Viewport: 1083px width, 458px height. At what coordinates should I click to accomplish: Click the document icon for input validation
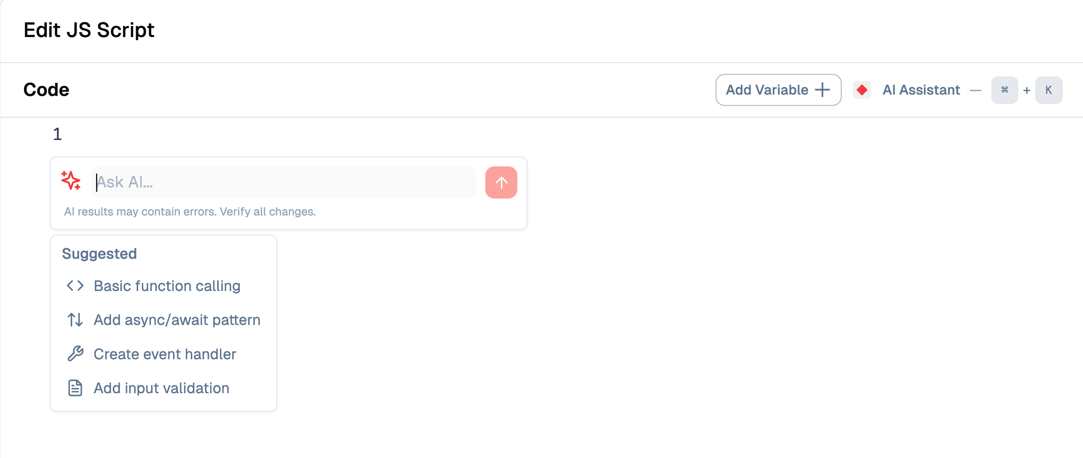[75, 388]
